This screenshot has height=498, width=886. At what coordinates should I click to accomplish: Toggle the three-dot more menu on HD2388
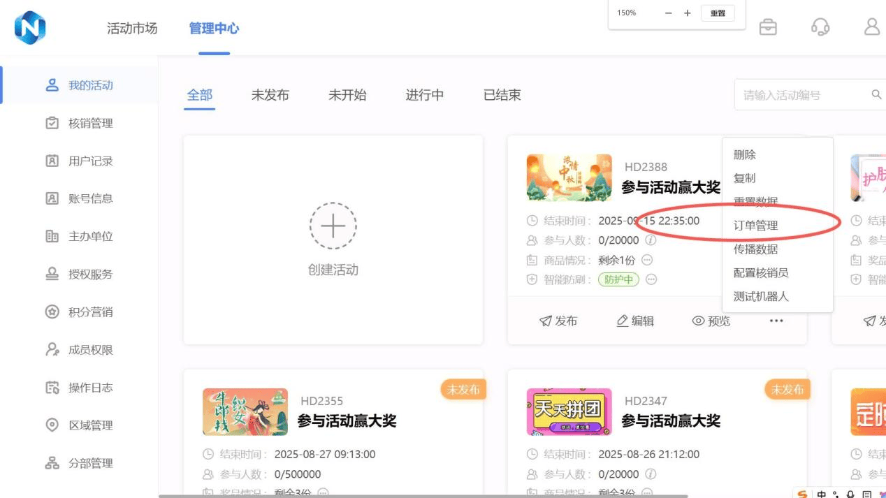[776, 321]
